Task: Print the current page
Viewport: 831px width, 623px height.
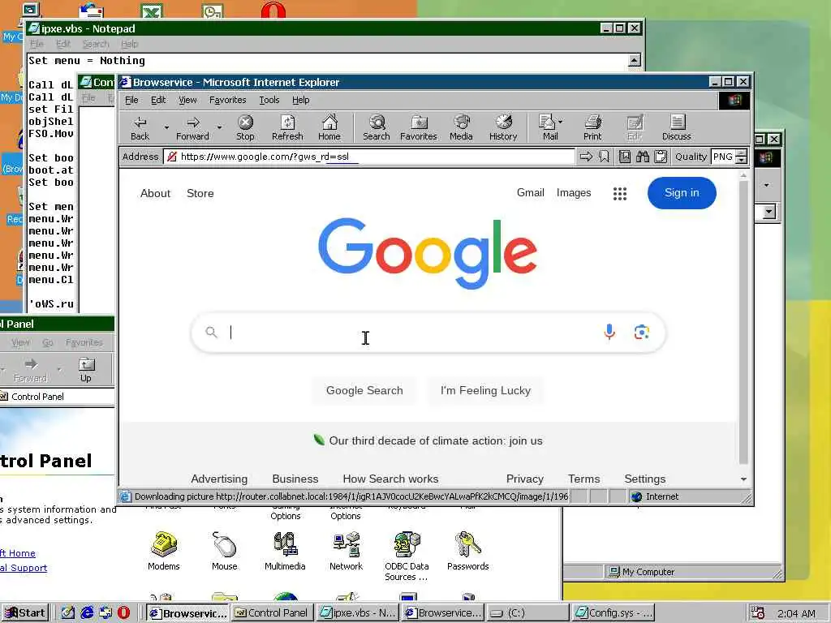Action: click(x=592, y=127)
